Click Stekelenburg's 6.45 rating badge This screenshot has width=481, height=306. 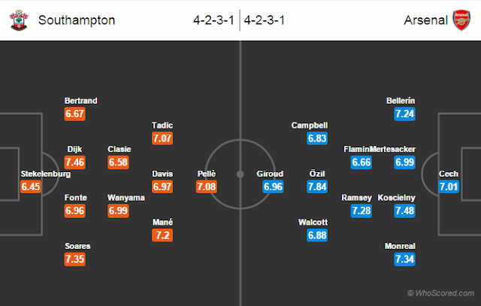(31, 186)
